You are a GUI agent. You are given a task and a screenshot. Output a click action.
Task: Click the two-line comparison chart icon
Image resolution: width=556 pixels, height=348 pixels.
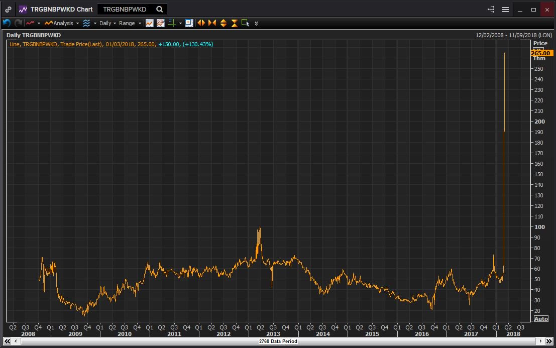click(x=160, y=23)
